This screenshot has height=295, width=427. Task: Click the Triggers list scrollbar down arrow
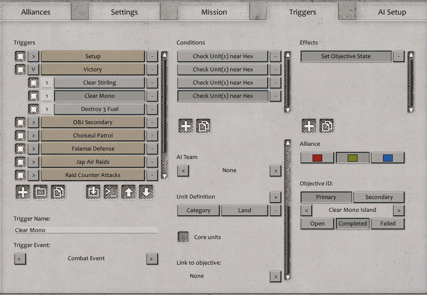click(x=164, y=176)
